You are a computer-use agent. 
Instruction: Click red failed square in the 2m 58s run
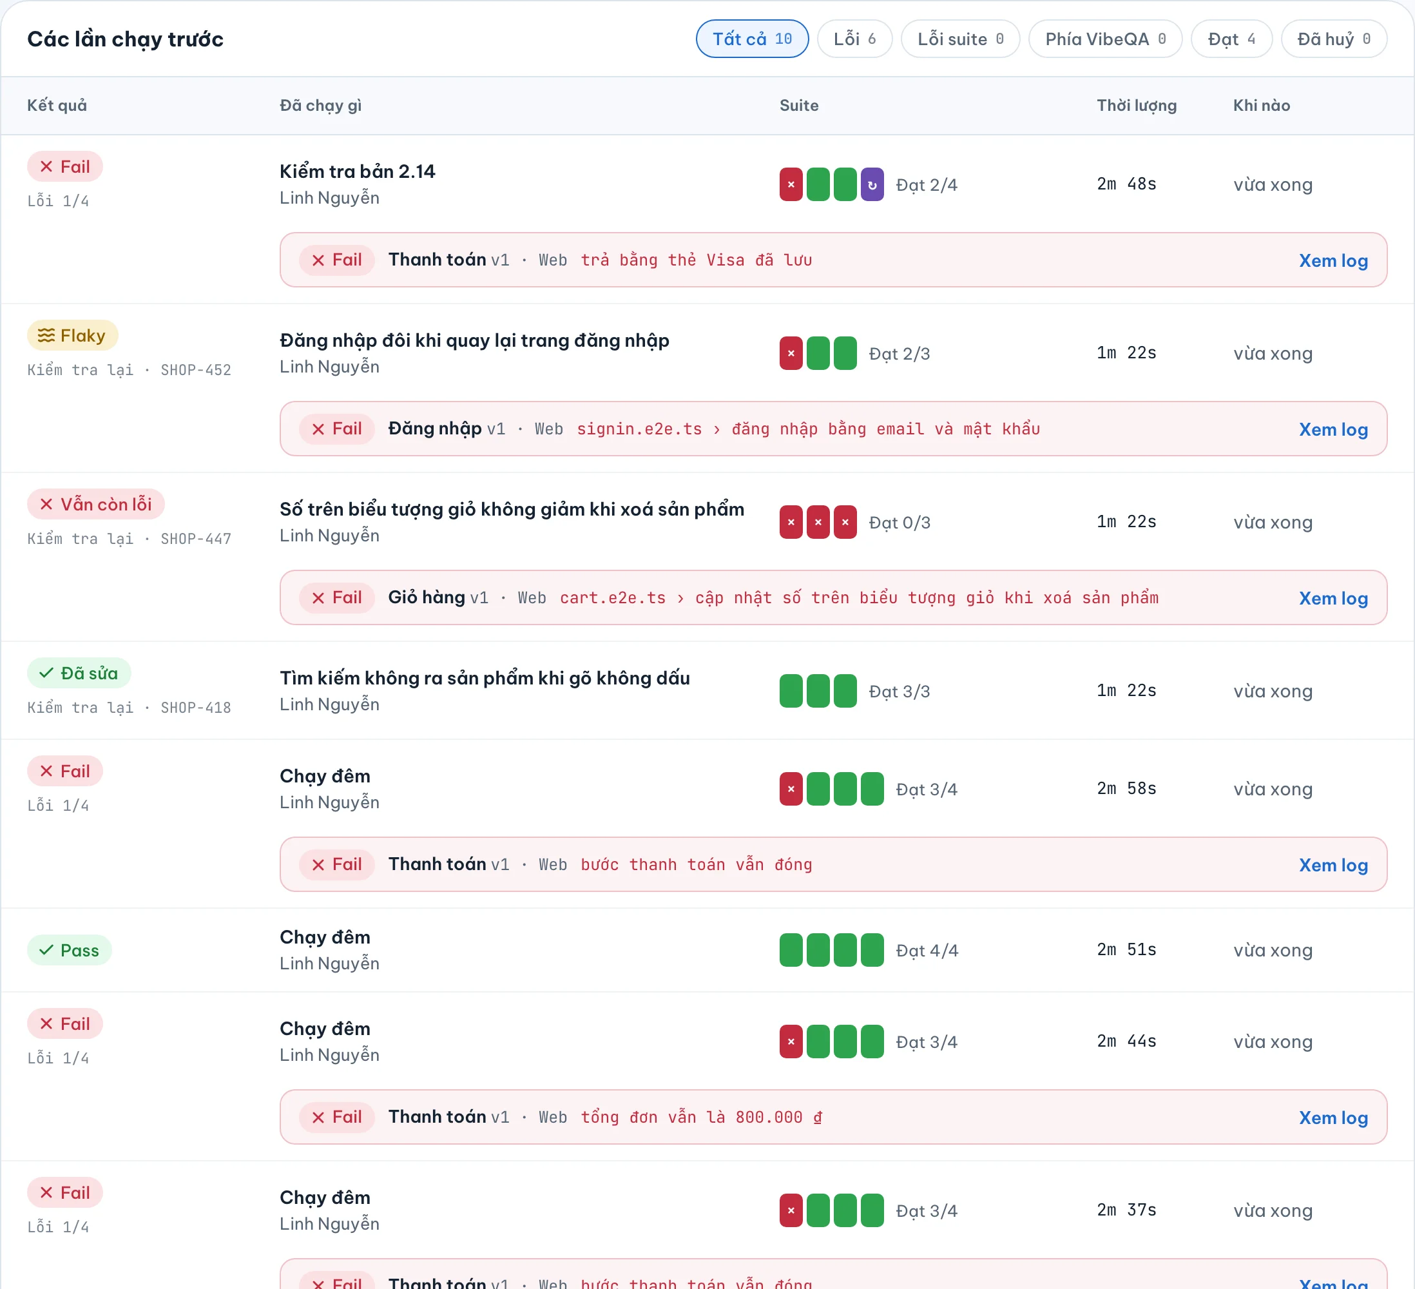791,789
